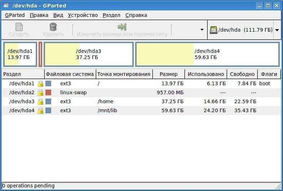
Task: Click the 957.00 МБ size cell
Action: [x=170, y=92]
